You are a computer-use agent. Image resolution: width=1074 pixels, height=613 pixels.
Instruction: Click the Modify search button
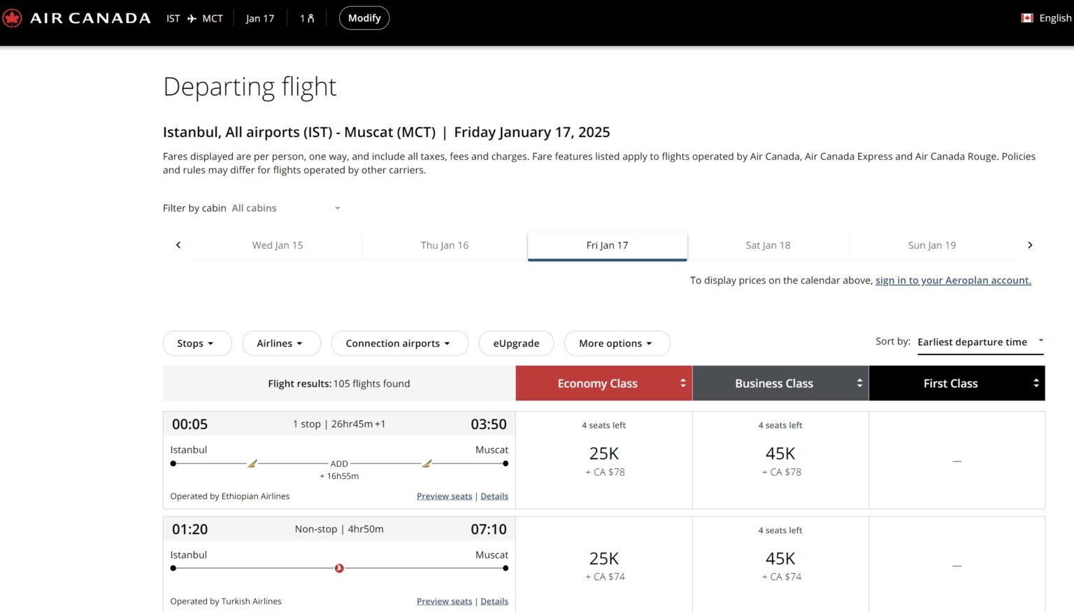364,17
